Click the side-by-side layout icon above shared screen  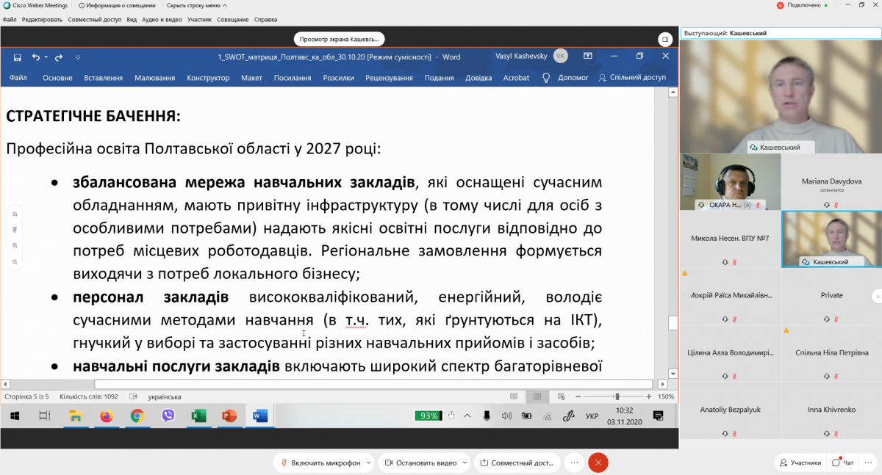(664, 40)
